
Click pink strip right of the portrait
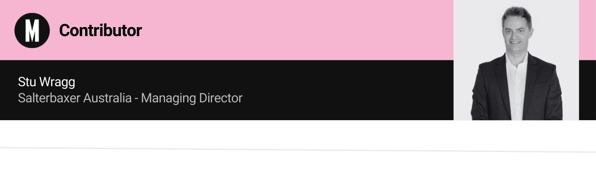click(x=587, y=30)
